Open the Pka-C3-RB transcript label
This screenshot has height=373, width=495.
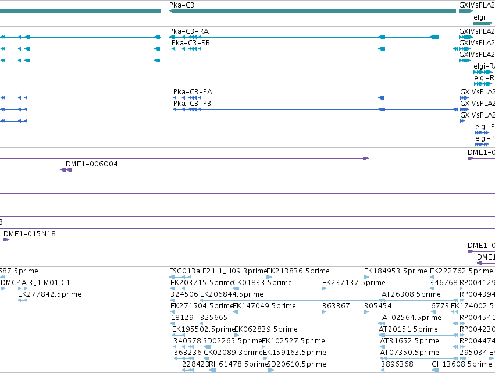pos(191,43)
